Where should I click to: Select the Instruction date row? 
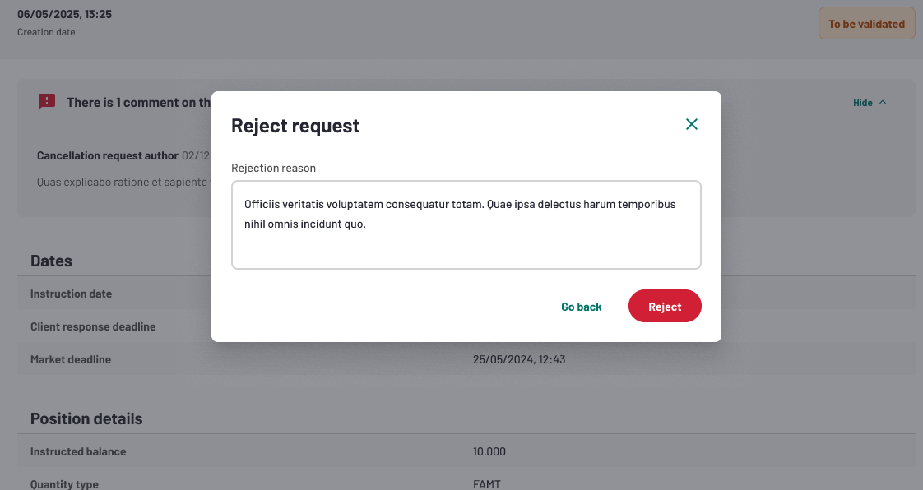click(x=466, y=294)
